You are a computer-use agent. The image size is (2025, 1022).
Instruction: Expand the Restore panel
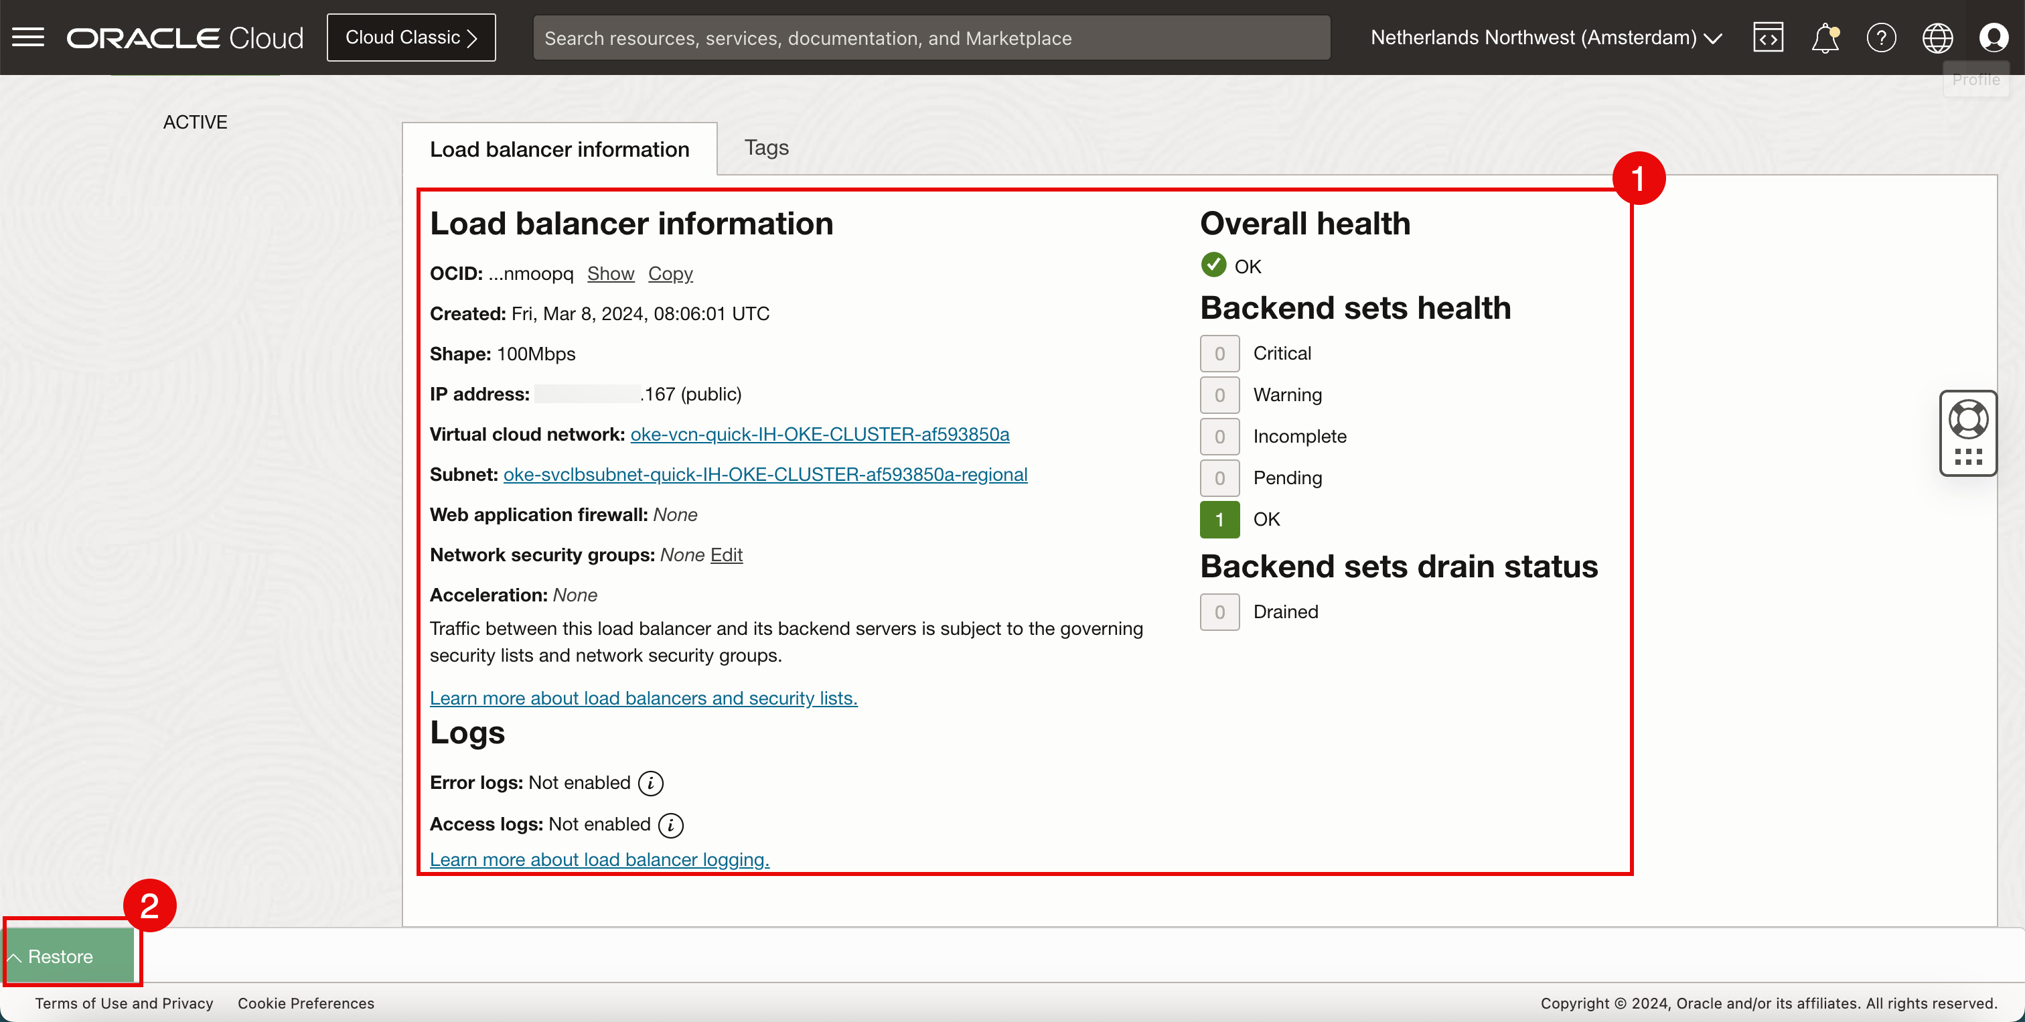click(62, 956)
